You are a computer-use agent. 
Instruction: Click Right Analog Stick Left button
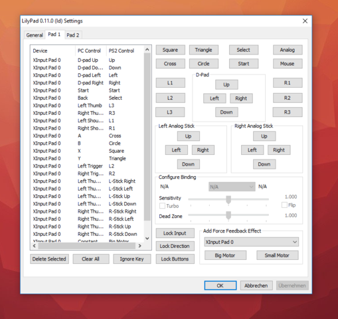252,150
